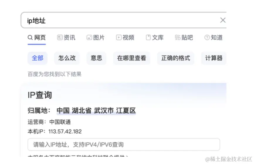This screenshot has width=254, height=164.
Task: Click the IP value 113.57.42.182
Action: pyautogui.click(x=65, y=131)
